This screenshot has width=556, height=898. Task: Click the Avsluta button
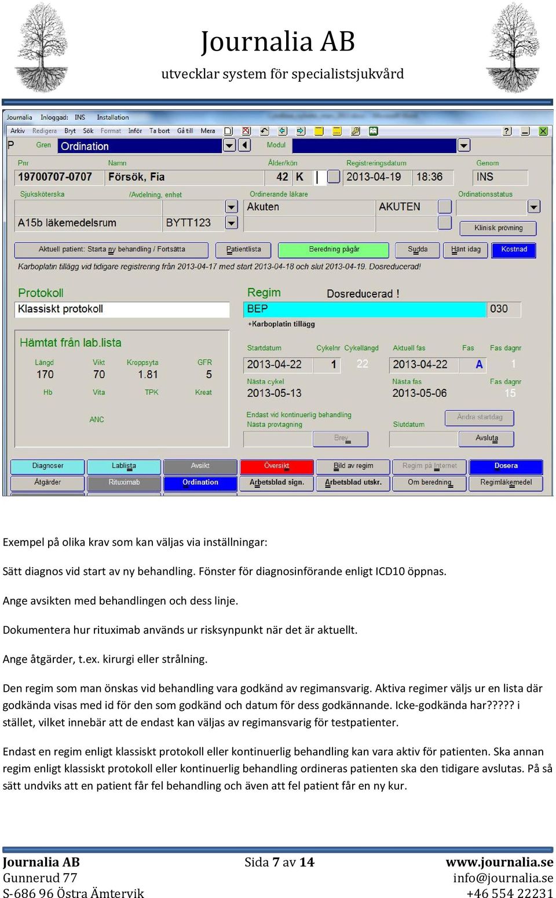(x=487, y=439)
